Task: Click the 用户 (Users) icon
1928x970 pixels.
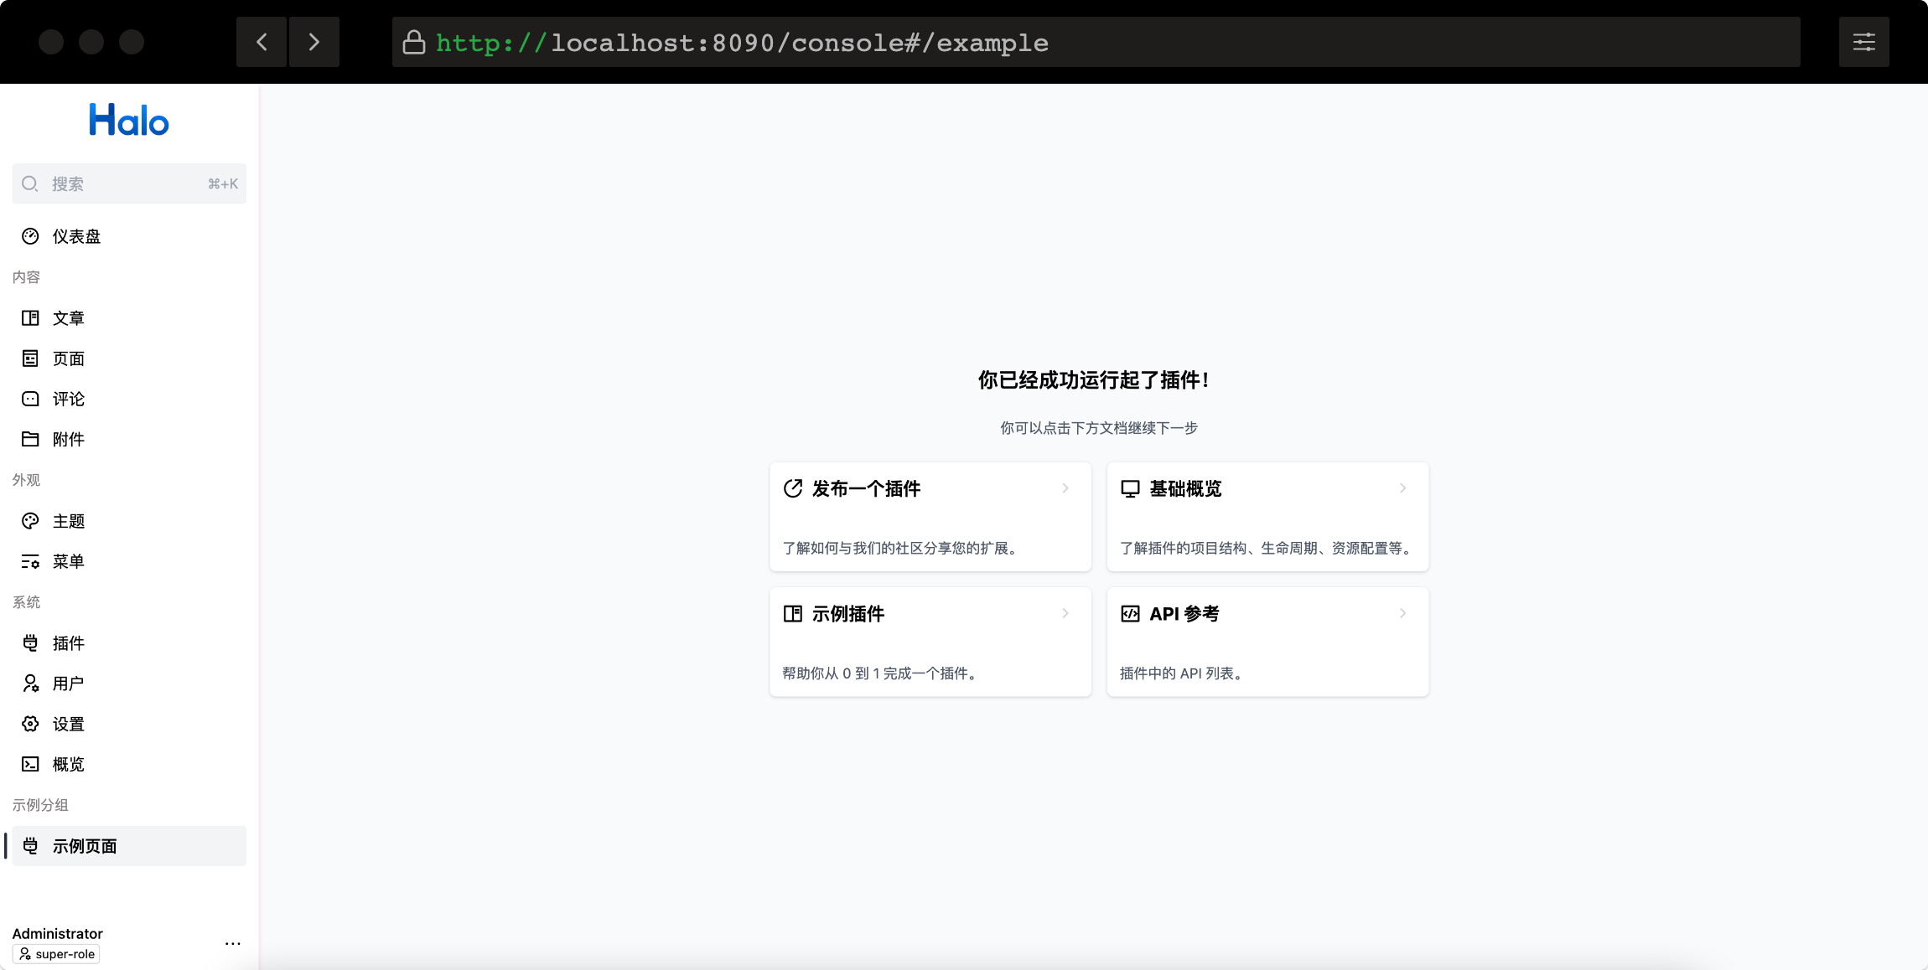Action: [x=30, y=683]
